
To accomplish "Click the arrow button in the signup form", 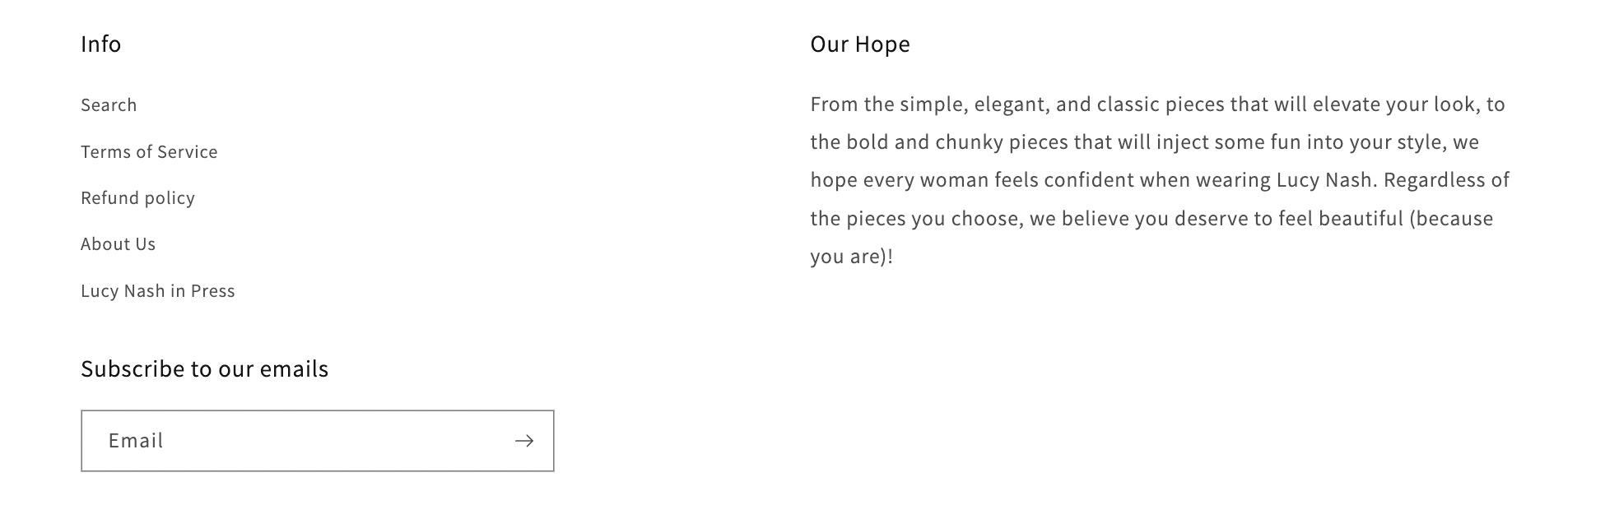I will coord(524,441).
